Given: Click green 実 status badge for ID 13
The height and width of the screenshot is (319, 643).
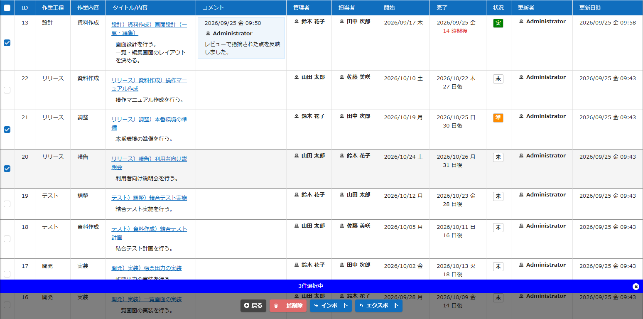Looking at the screenshot, I should click(x=498, y=23).
